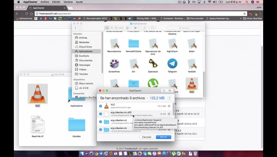Click the AppCleaner file list scrollbar
The height and width of the screenshot is (157, 277).
173,109
